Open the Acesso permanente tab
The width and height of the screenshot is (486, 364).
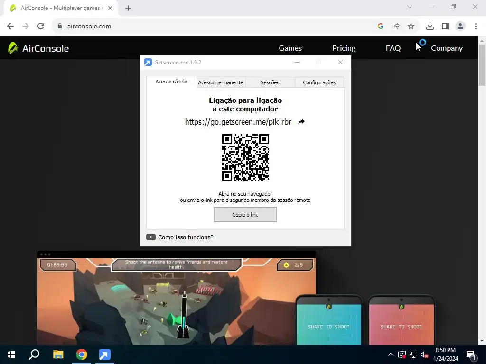(x=221, y=82)
